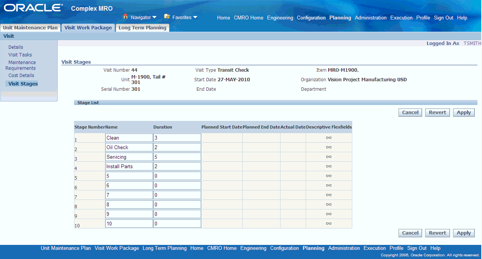Click Planned Start Date column header
This screenshot has width=482, height=259.
pyautogui.click(x=222, y=127)
